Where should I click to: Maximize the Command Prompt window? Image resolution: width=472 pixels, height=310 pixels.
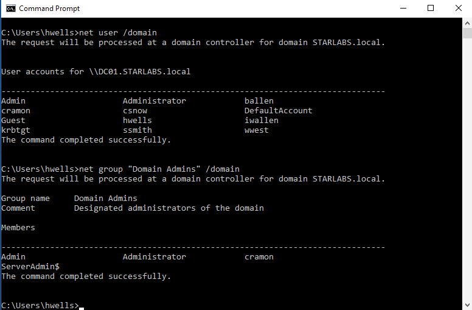click(431, 9)
